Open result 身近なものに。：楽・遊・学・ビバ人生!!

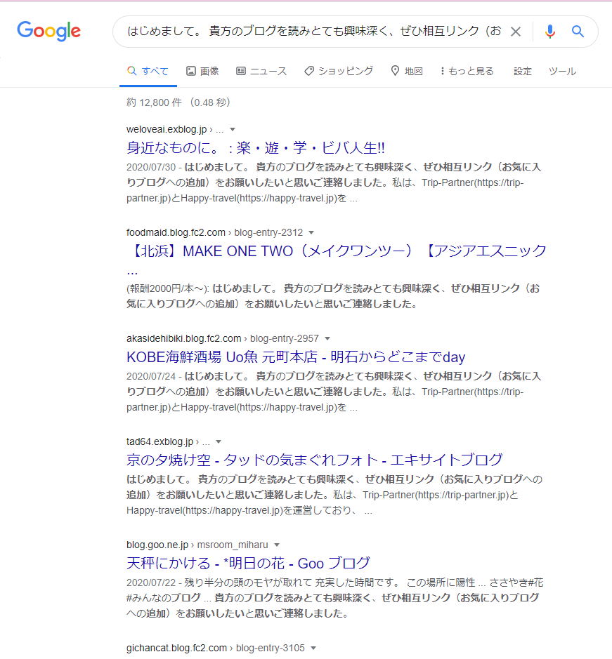click(256, 148)
